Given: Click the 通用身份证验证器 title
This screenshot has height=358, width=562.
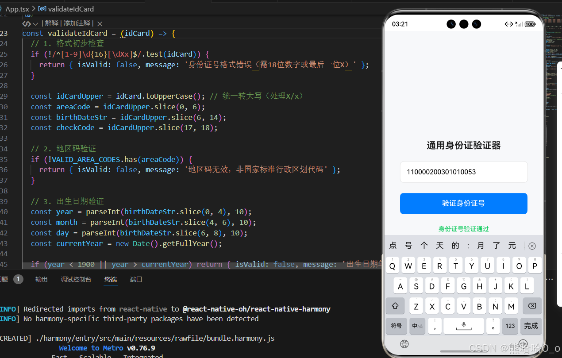Looking at the screenshot, I should 463,145.
